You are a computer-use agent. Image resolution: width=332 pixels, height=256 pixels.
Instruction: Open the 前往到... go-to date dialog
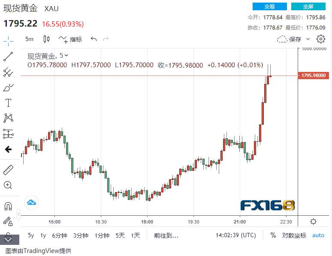click(x=166, y=235)
